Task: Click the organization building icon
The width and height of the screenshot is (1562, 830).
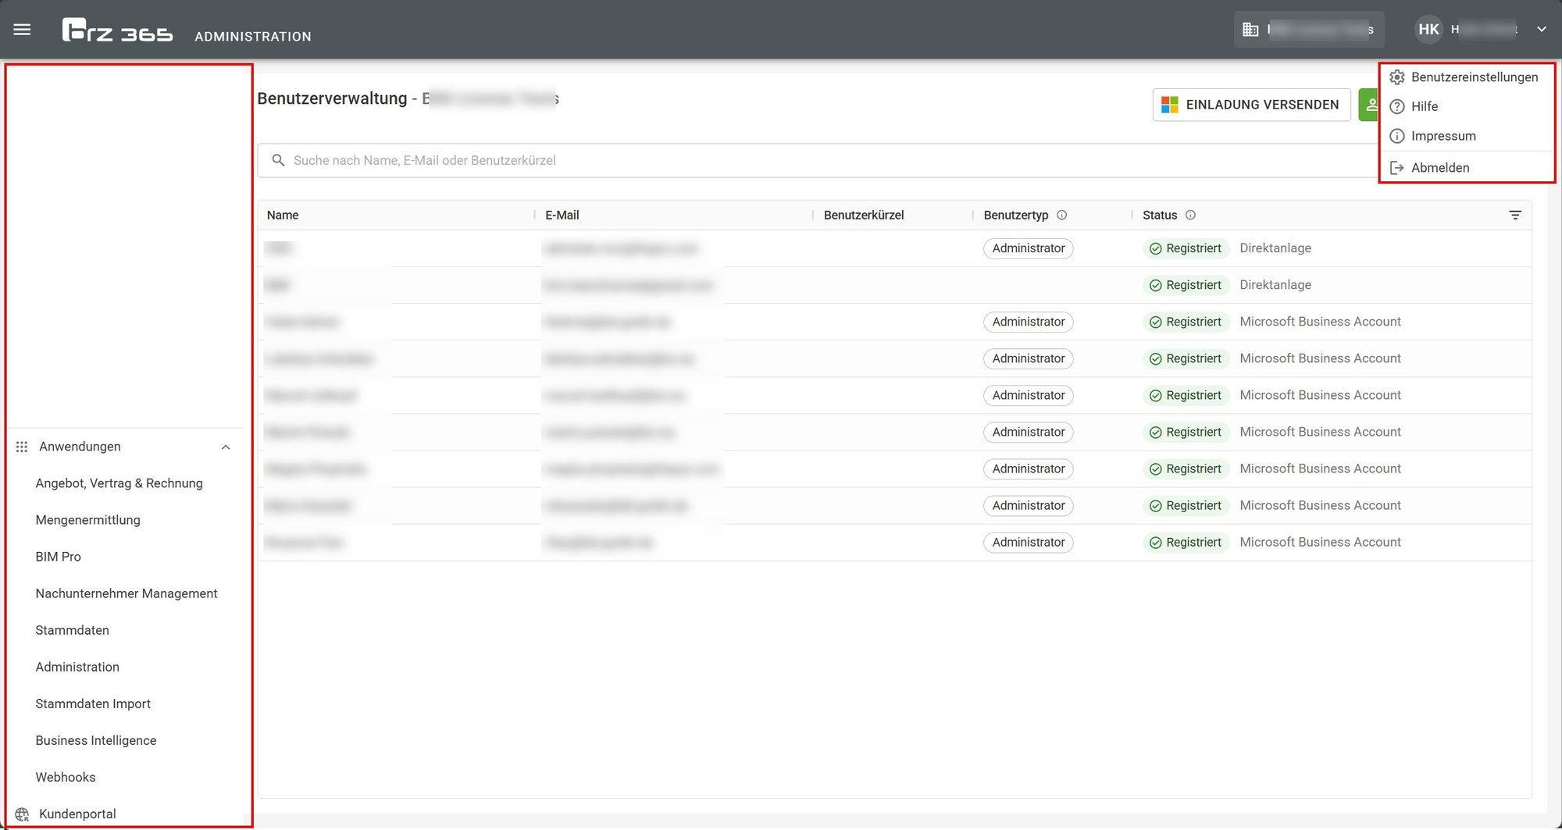Action: click(1250, 30)
